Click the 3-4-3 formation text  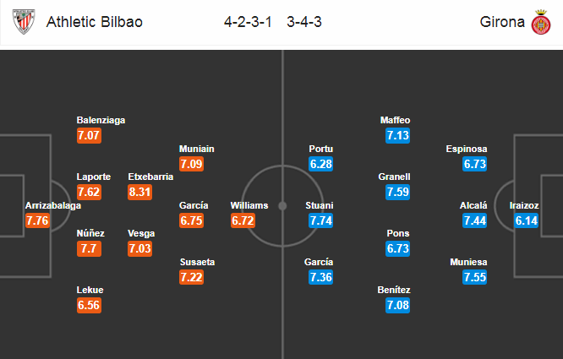point(304,22)
